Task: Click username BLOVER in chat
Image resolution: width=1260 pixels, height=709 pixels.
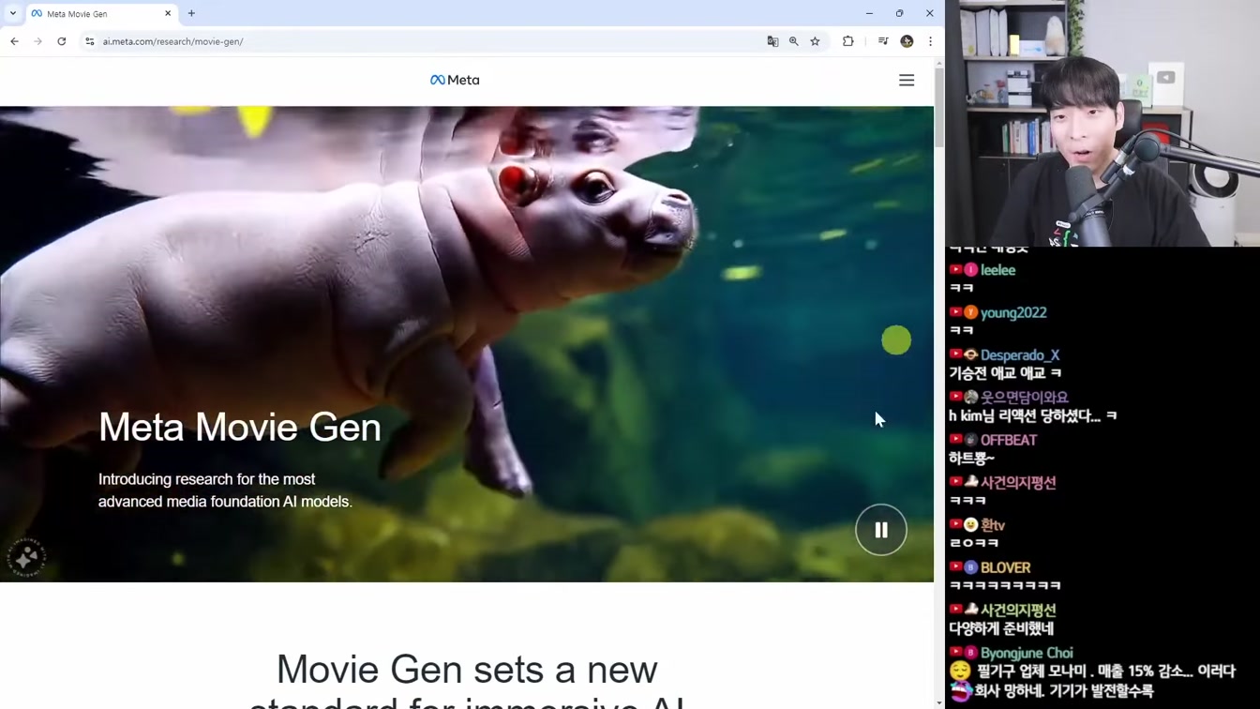Action: click(x=1005, y=567)
